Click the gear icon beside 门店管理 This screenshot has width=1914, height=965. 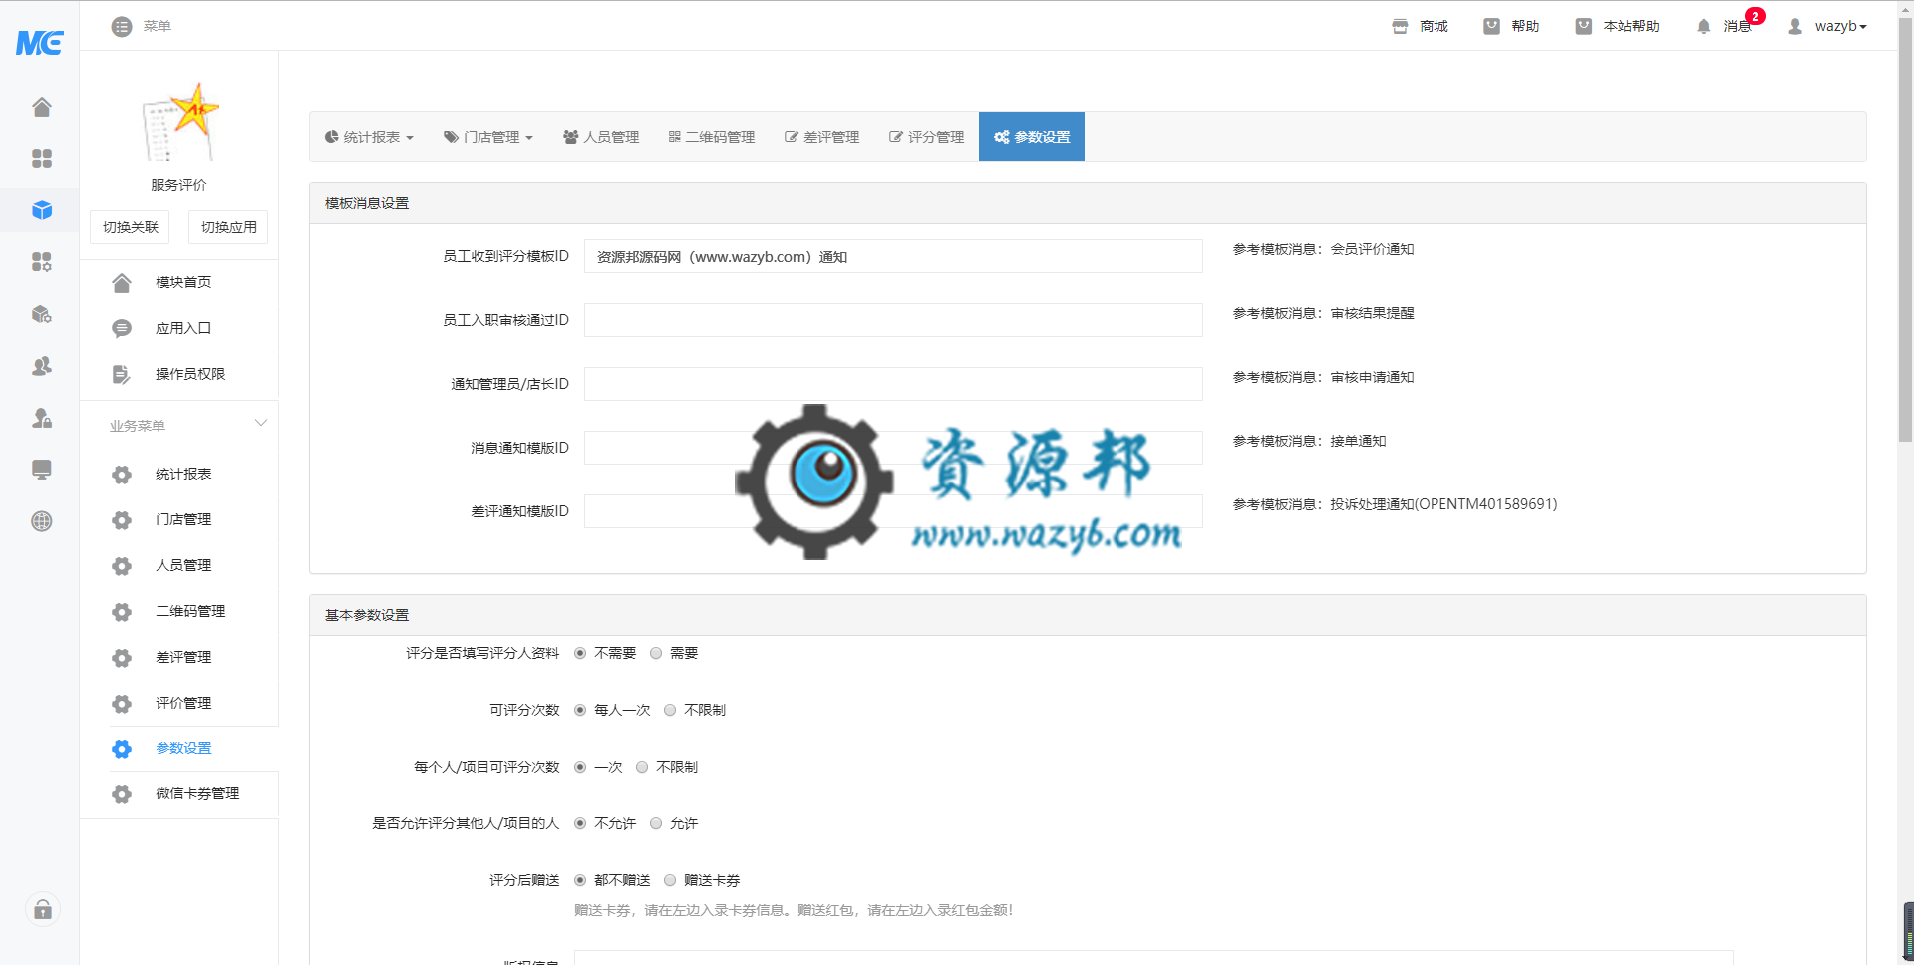pyautogui.click(x=122, y=520)
